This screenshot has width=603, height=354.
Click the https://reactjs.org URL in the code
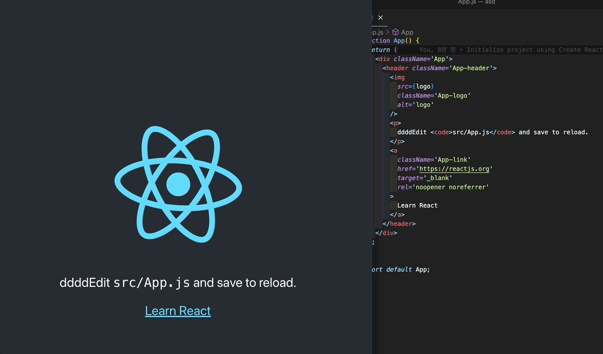tap(454, 169)
